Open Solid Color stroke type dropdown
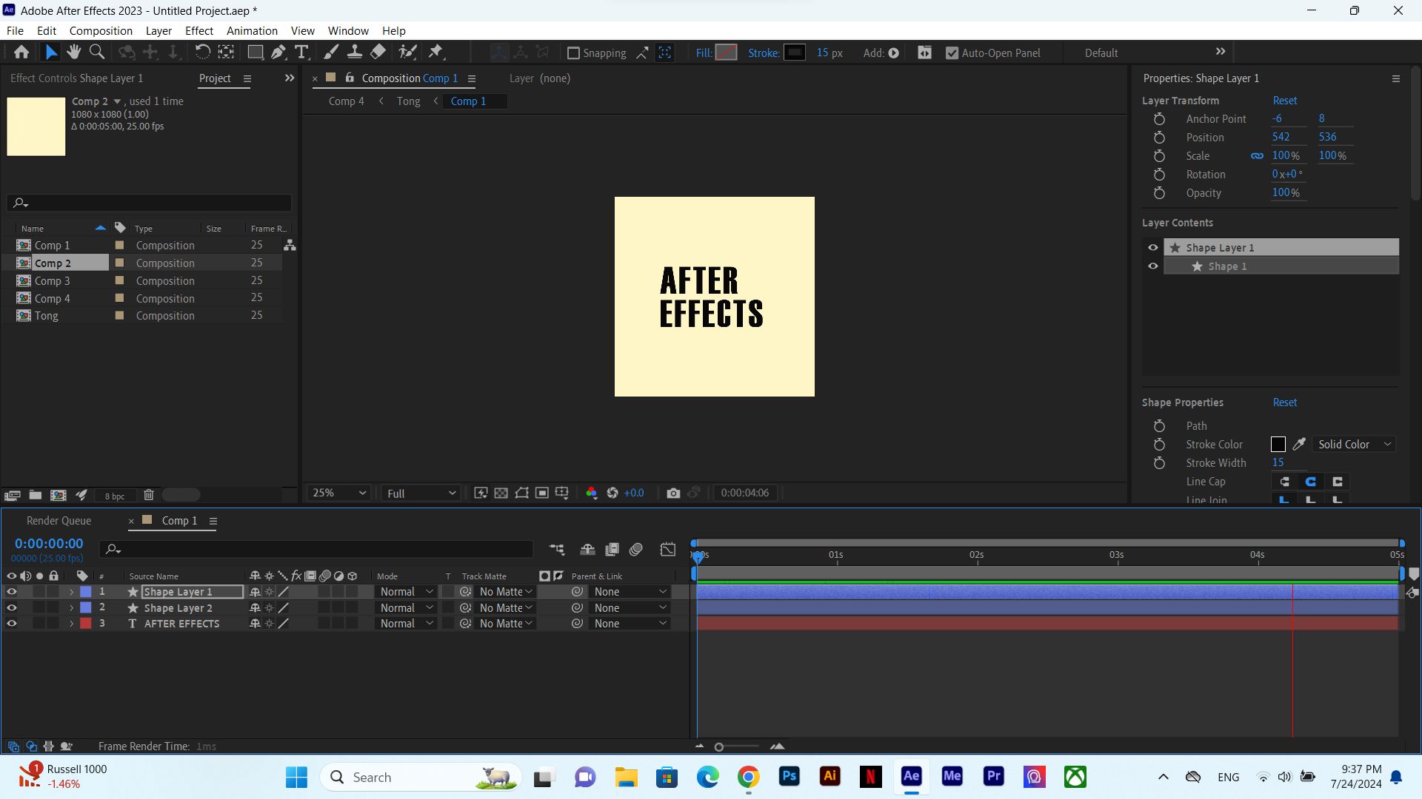The image size is (1422, 799). coord(1355,445)
